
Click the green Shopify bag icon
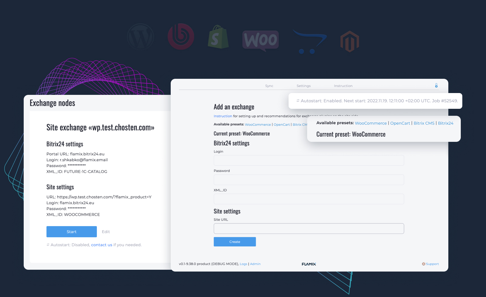click(x=218, y=37)
